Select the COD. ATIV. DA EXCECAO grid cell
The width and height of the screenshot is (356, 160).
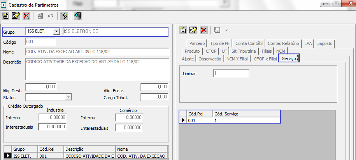(x=142, y=156)
